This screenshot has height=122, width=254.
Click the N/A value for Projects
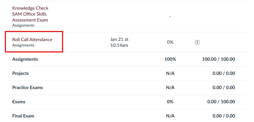point(170,73)
